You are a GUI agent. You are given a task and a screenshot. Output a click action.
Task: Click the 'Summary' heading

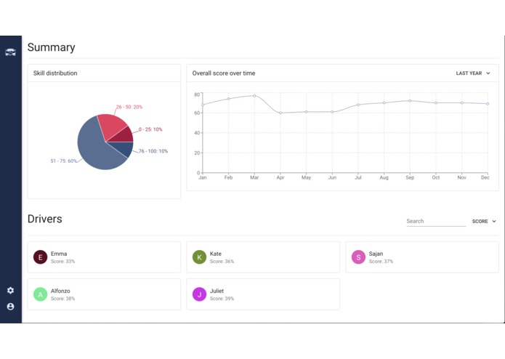tap(51, 47)
